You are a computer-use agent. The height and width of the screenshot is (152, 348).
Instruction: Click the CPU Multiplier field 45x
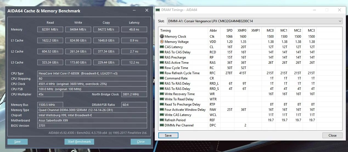click(50, 94)
